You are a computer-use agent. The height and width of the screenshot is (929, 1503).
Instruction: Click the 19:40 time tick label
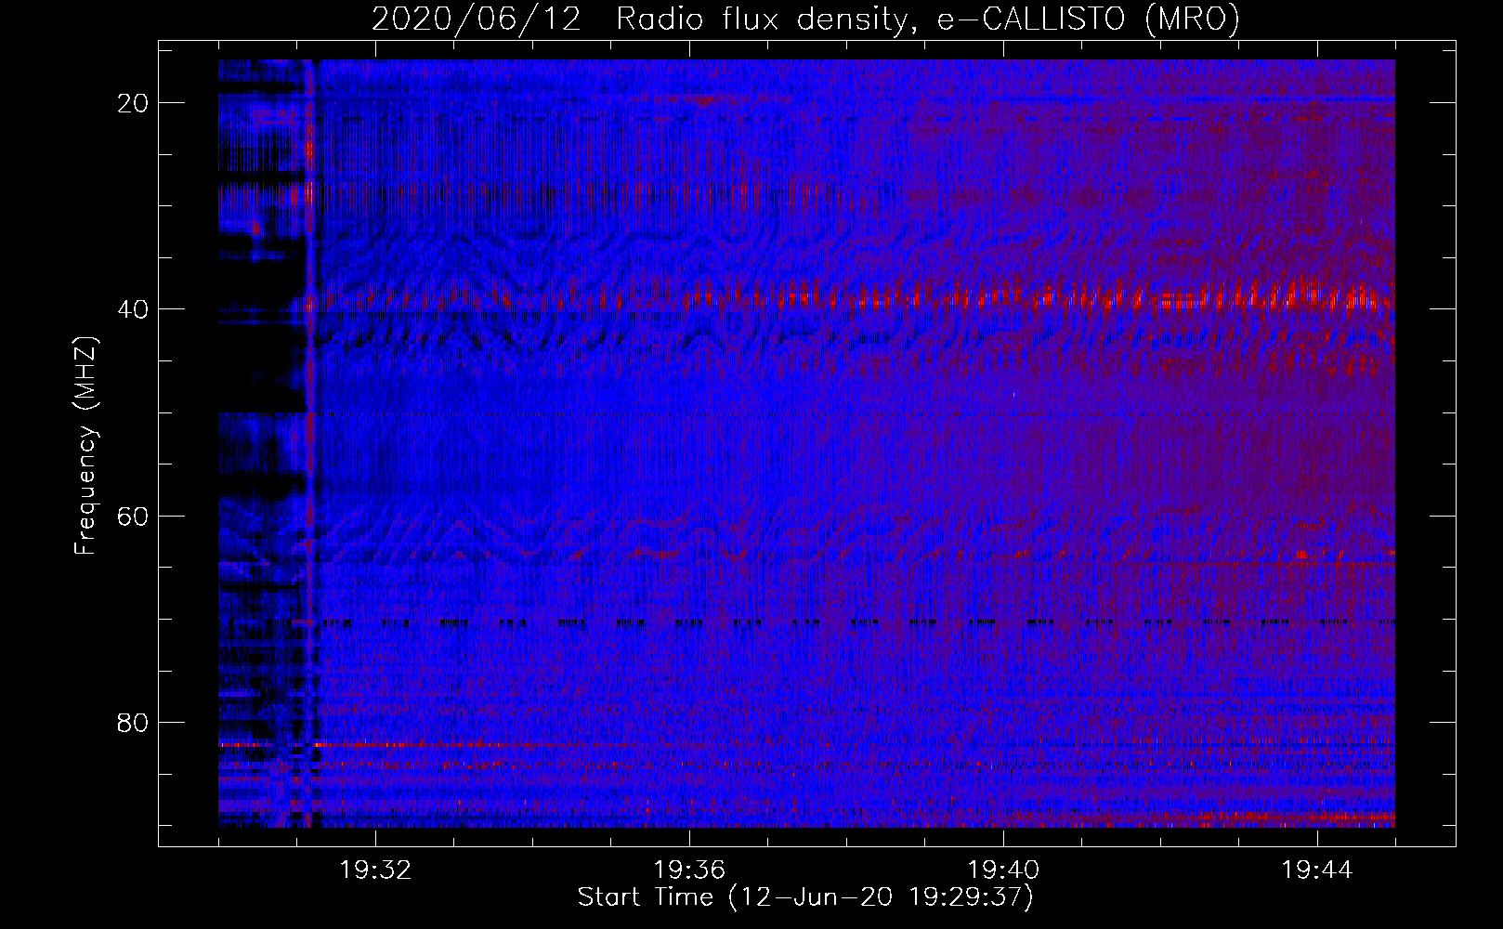coord(1003,870)
